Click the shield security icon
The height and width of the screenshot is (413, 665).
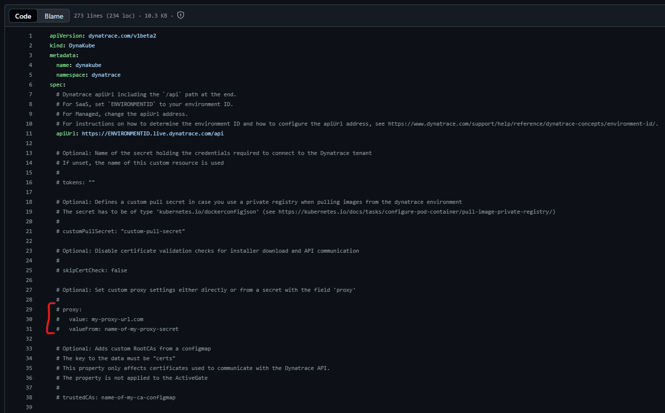click(x=181, y=16)
